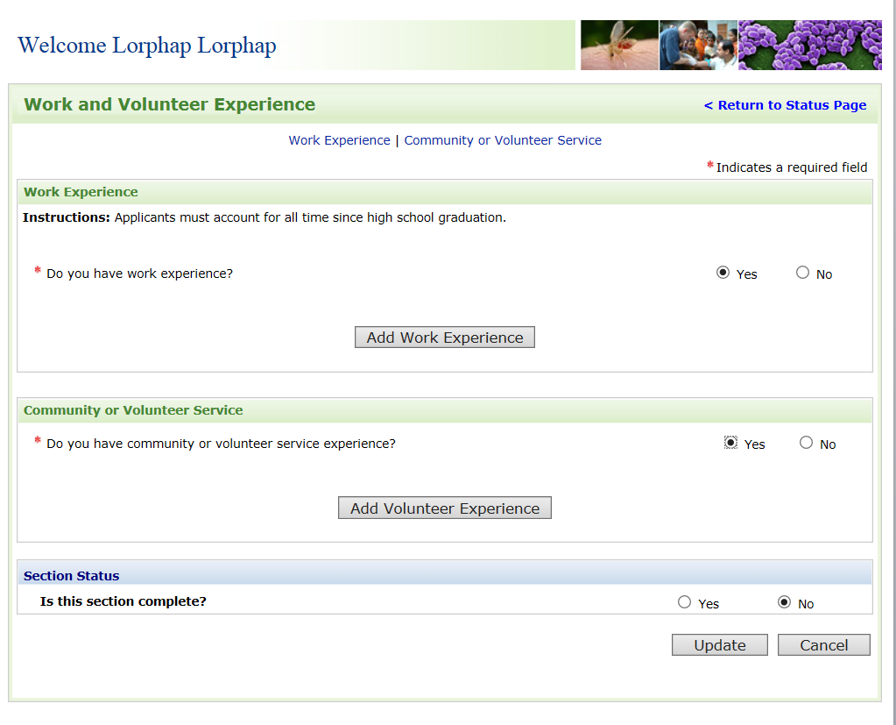This screenshot has width=896, height=725.
Task: Click the Update button
Action: [x=719, y=645]
